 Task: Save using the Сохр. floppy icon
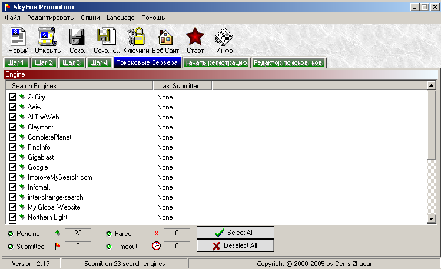(77, 37)
